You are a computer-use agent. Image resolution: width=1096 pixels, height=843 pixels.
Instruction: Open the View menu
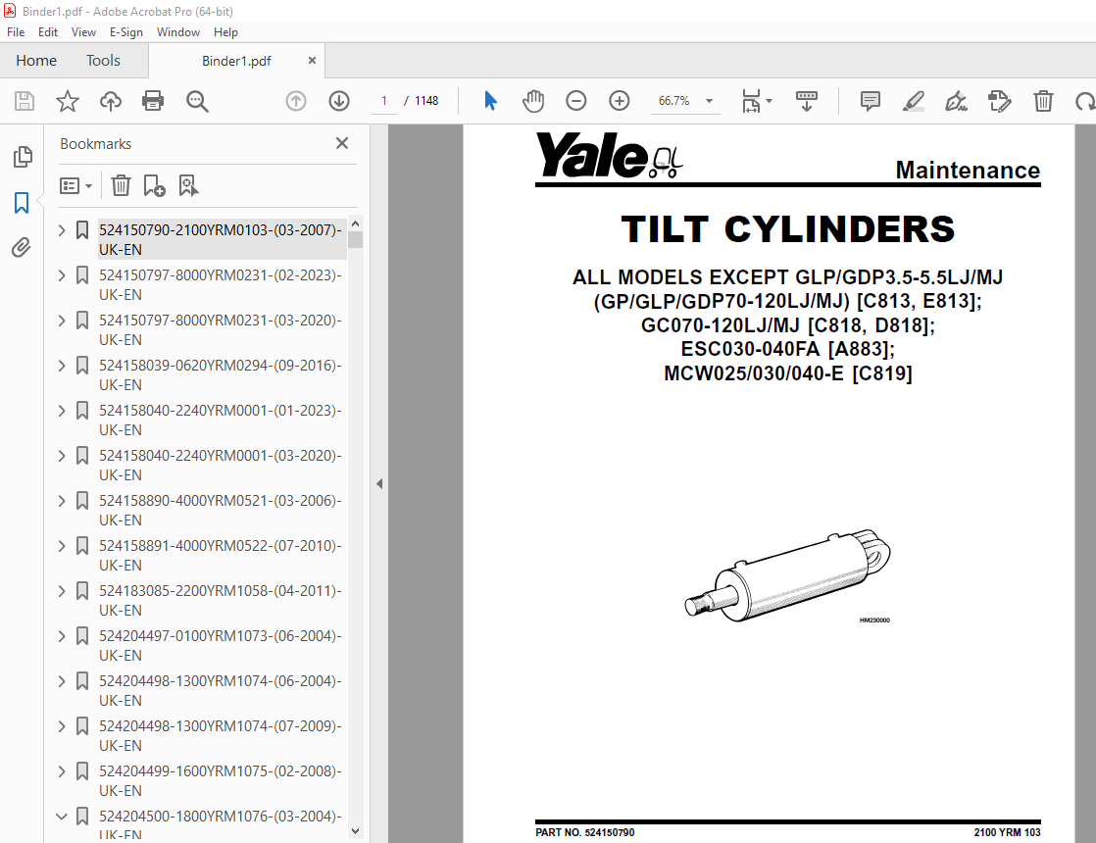pyautogui.click(x=83, y=32)
